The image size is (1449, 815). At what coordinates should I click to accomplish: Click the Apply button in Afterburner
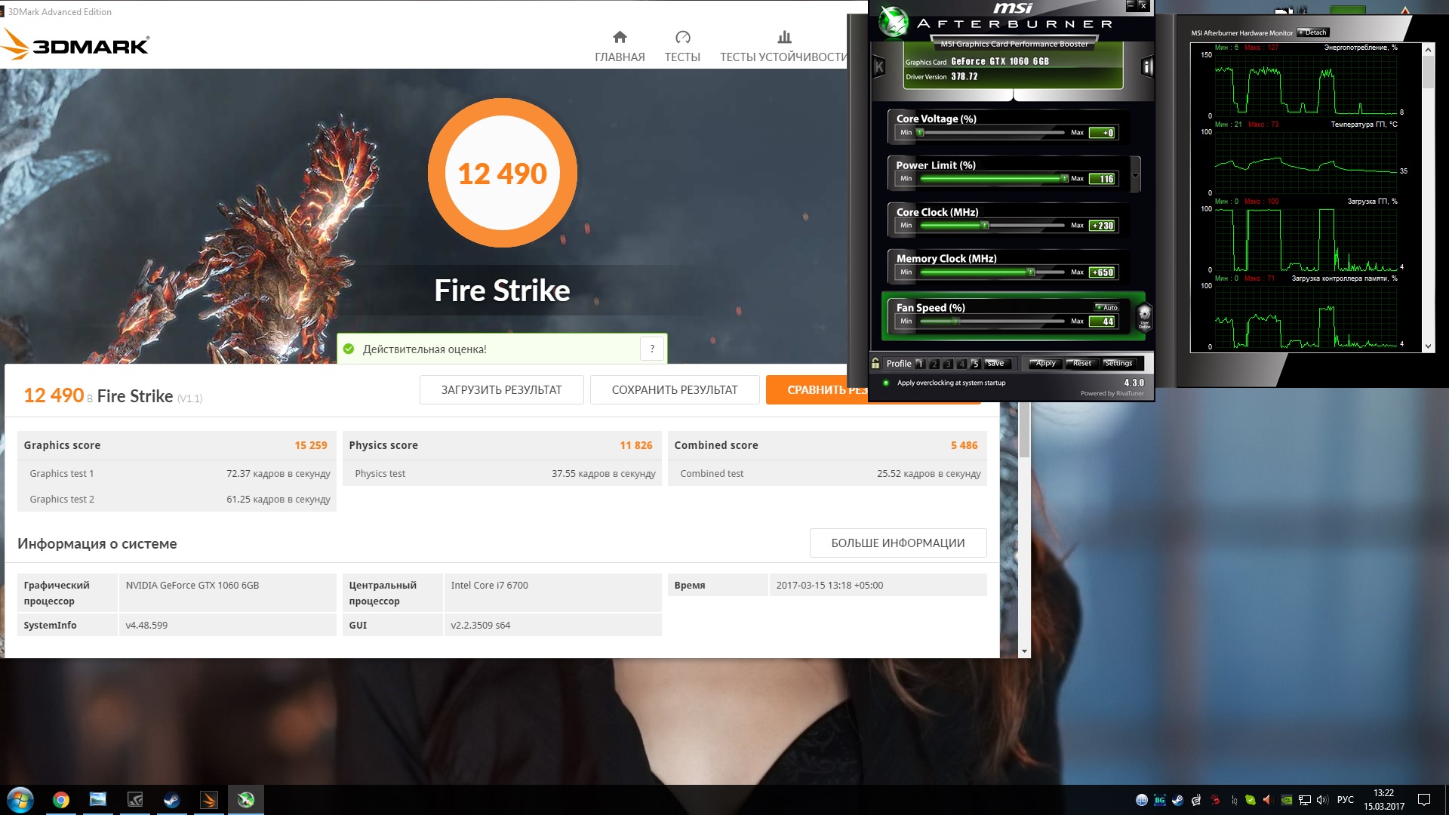coord(1045,364)
